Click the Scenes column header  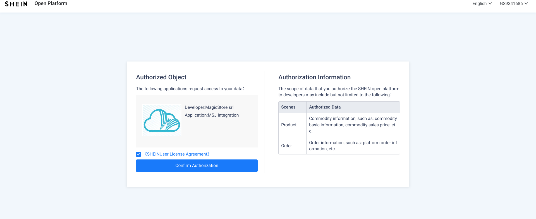(x=293, y=107)
